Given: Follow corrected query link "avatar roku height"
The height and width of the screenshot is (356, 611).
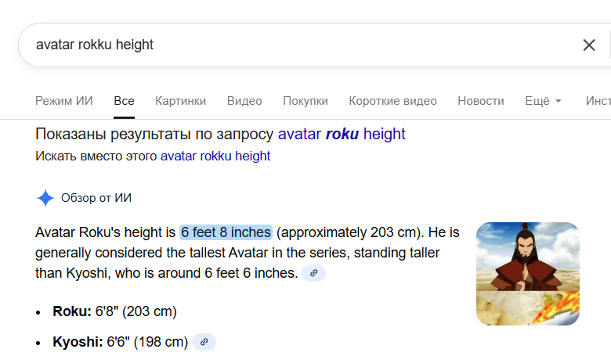Looking at the screenshot, I should coord(342,134).
